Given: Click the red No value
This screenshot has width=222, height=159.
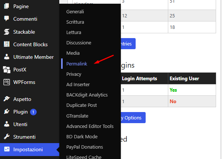Looking at the screenshot, I should coord(173,101).
